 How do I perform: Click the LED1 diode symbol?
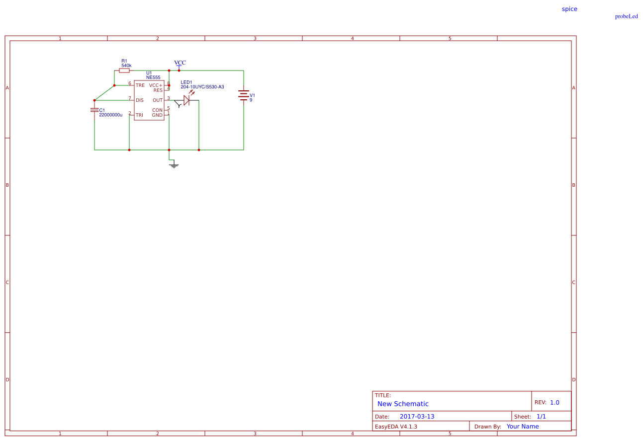coord(186,99)
